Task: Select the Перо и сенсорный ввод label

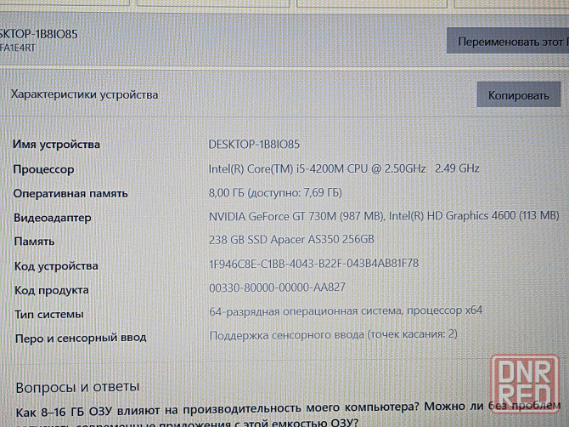Action: pyautogui.click(x=81, y=338)
